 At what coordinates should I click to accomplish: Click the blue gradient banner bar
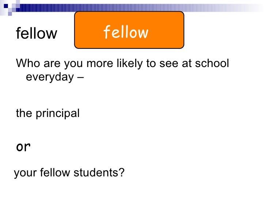click(139, 8)
